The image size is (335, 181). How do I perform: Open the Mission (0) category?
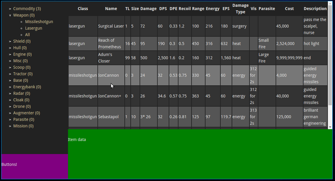click(23, 126)
